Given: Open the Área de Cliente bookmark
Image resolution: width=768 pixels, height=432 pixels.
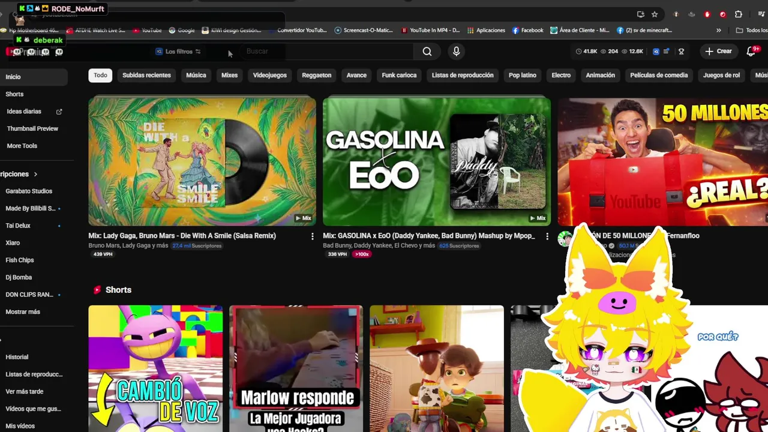Looking at the screenshot, I should 580,30.
